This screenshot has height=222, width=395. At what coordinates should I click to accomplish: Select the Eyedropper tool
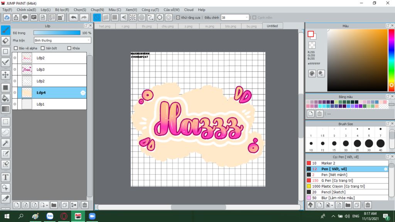pyautogui.click(x=5, y=198)
